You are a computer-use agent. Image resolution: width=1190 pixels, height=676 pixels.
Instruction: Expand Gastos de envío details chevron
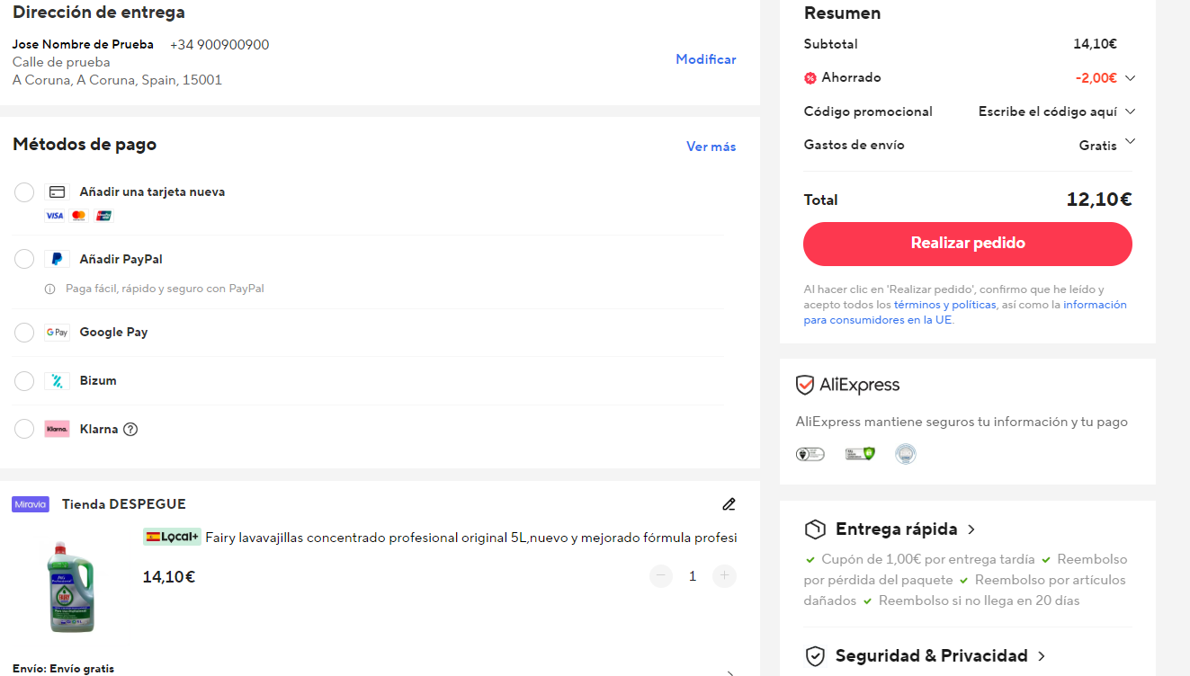point(1131,141)
